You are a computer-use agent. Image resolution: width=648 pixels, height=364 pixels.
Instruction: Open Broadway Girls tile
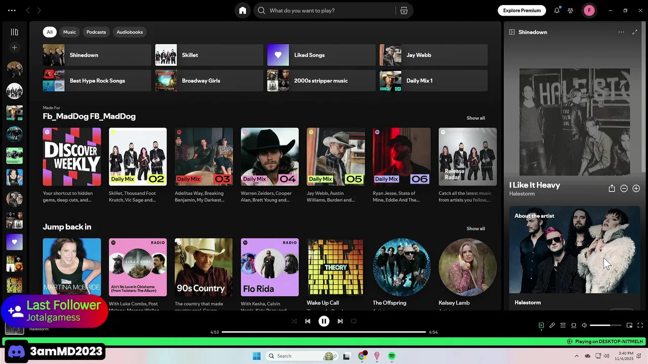tap(209, 80)
